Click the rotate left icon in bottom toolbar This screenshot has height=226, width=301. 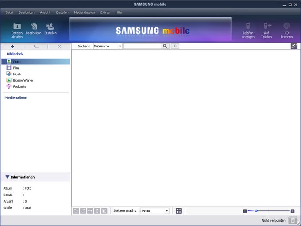(x=76, y=211)
